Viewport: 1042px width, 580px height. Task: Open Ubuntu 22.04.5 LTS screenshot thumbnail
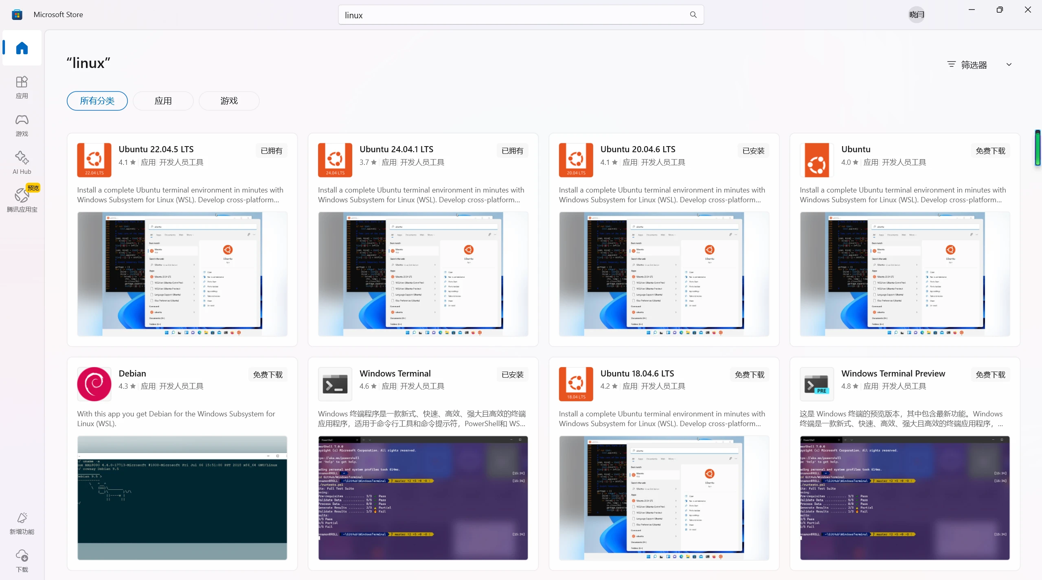coord(182,274)
